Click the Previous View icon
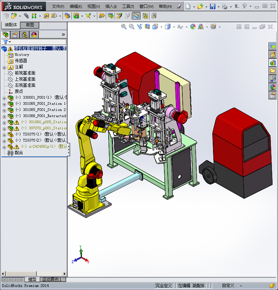This screenshot has height=290, width=278. pos(140,27)
